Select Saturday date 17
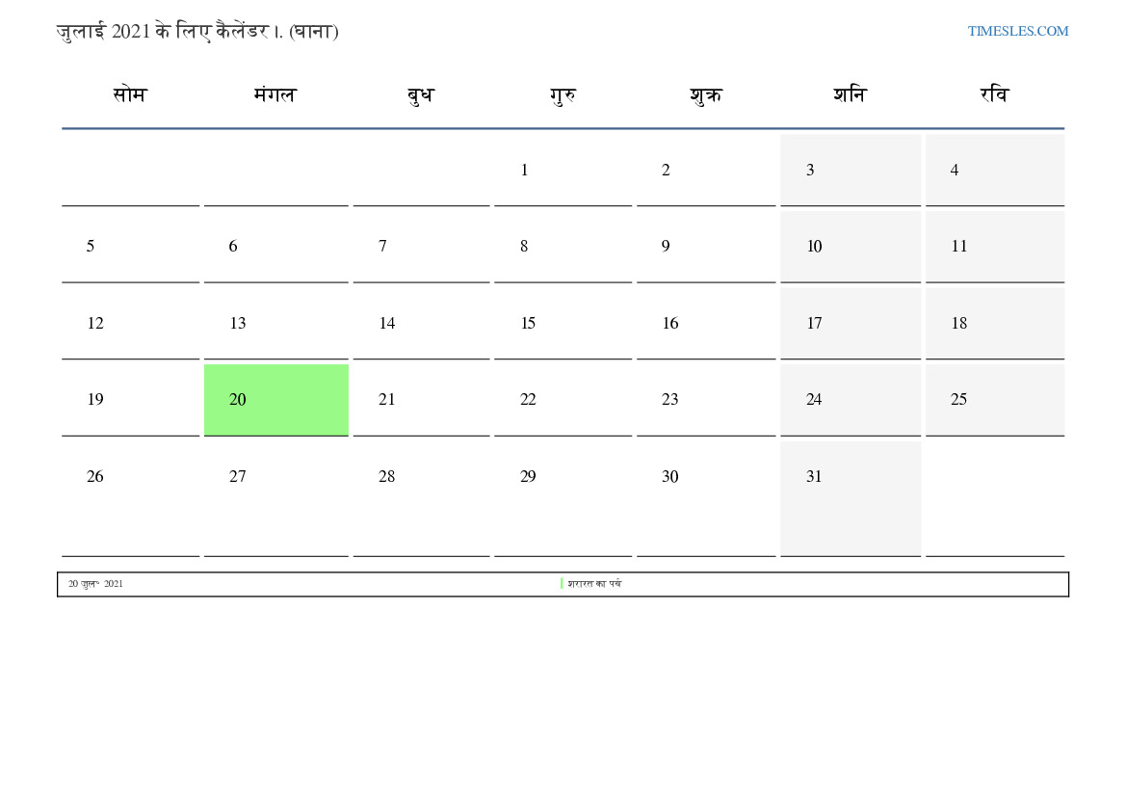1126x797 pixels. tap(851, 324)
